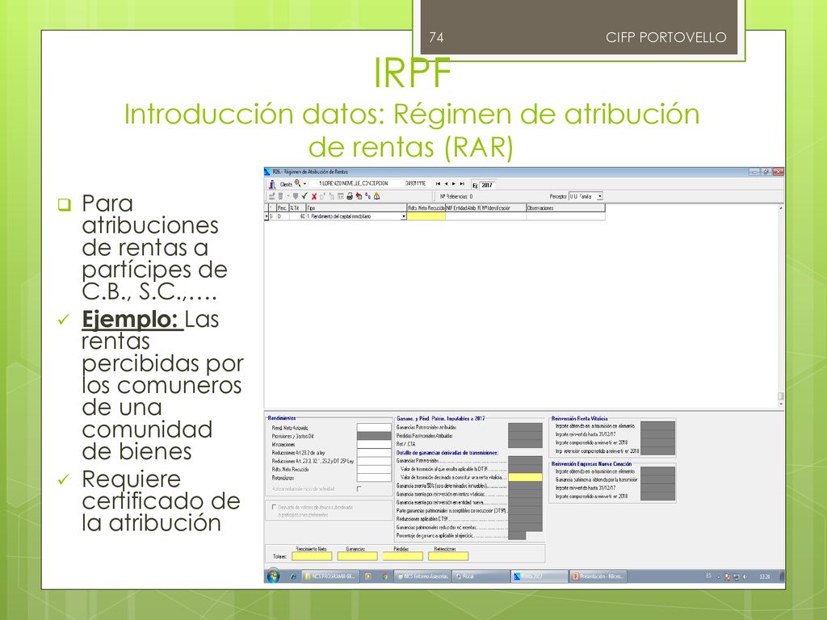
Task: Open Chrome from the taskbar
Action: pos(385,576)
